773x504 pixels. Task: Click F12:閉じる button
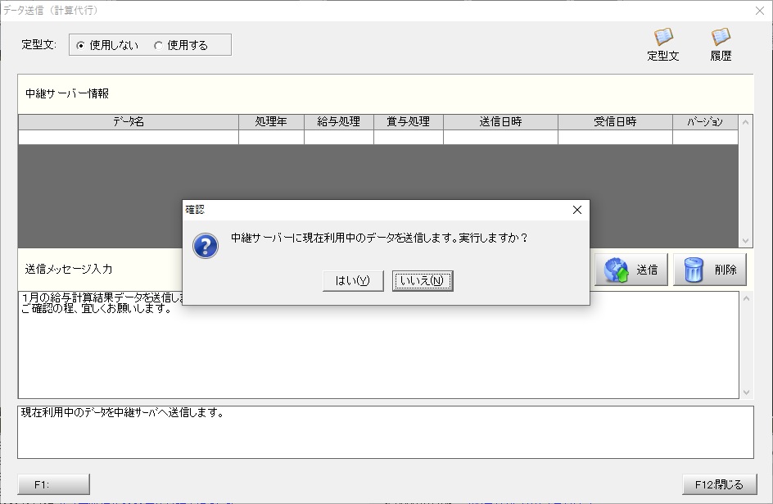[x=719, y=484]
